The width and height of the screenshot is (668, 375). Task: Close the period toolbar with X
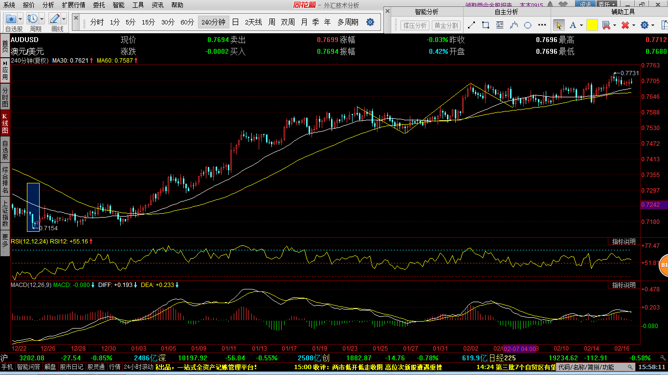point(76,18)
